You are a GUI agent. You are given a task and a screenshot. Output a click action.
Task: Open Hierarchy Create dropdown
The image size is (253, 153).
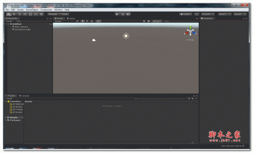pos(10,21)
